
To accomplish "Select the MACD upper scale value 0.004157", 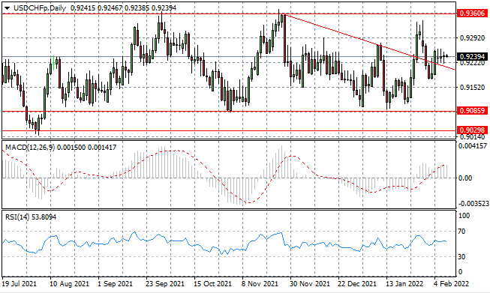I will [473, 145].
